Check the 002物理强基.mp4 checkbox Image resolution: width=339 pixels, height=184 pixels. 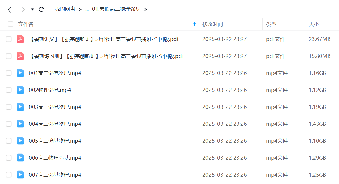click(x=9, y=90)
